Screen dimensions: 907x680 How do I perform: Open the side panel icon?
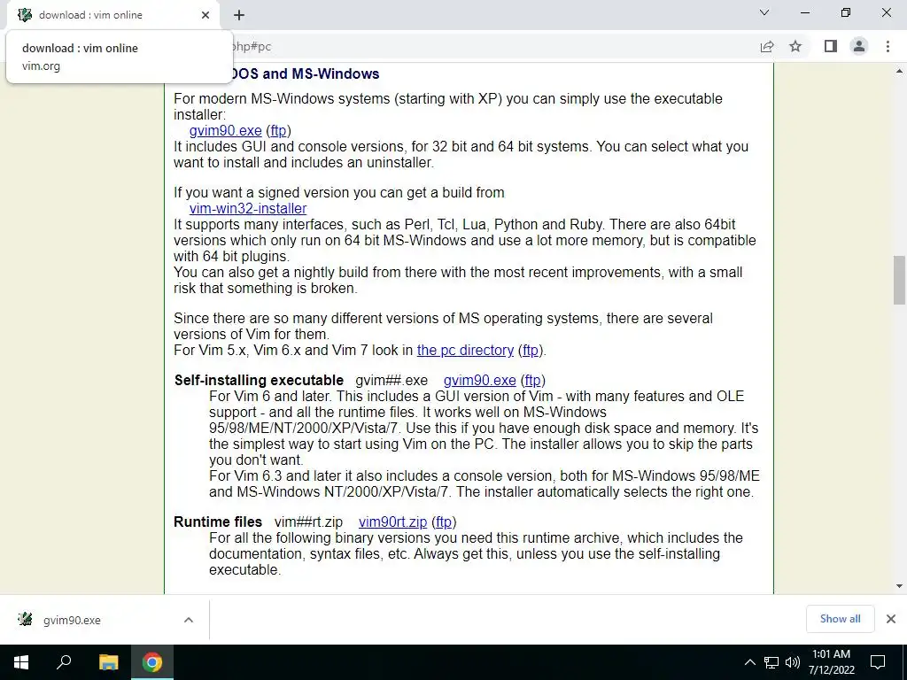click(x=831, y=46)
